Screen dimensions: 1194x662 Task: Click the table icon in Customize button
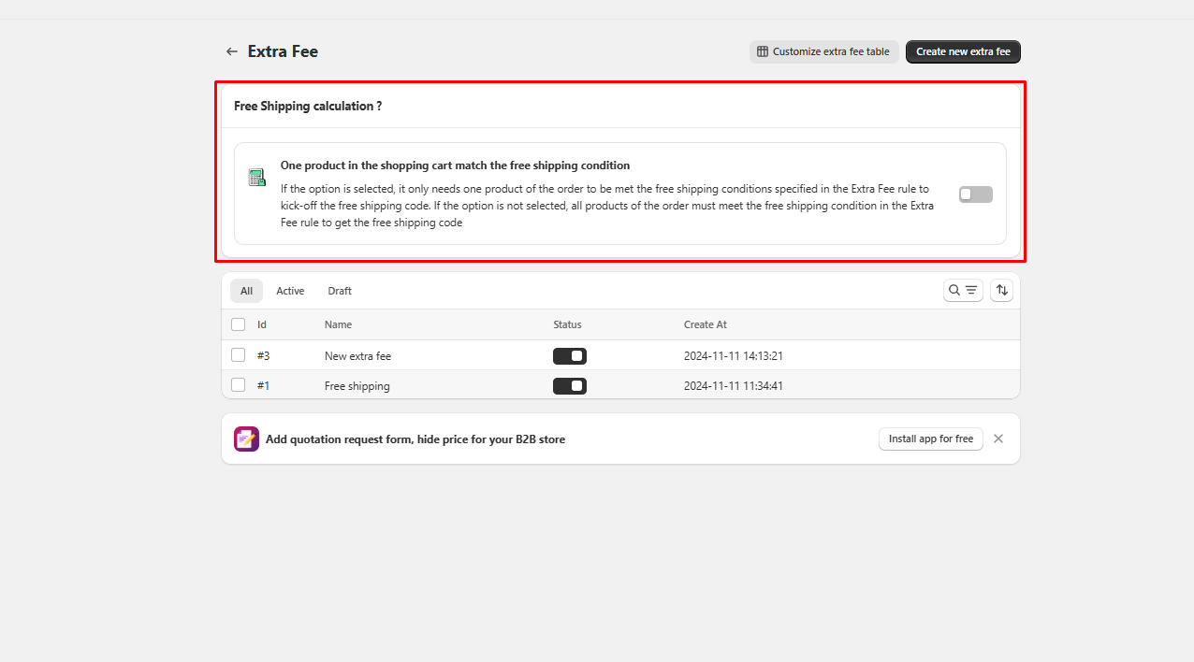pos(763,52)
